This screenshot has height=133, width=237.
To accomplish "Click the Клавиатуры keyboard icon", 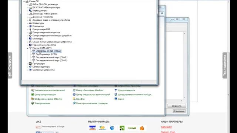I will click(x=30, y=23).
